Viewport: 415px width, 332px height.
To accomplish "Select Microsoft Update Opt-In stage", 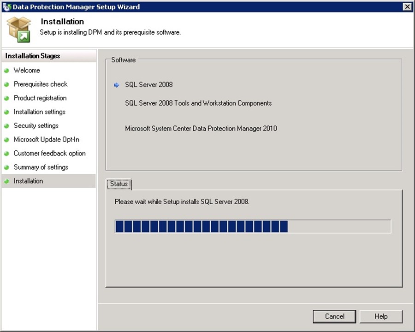I will click(46, 140).
